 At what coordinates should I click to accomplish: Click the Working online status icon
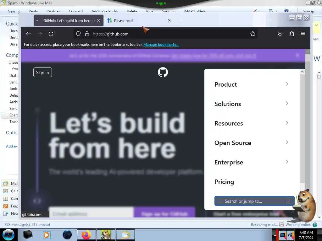coord(315,225)
